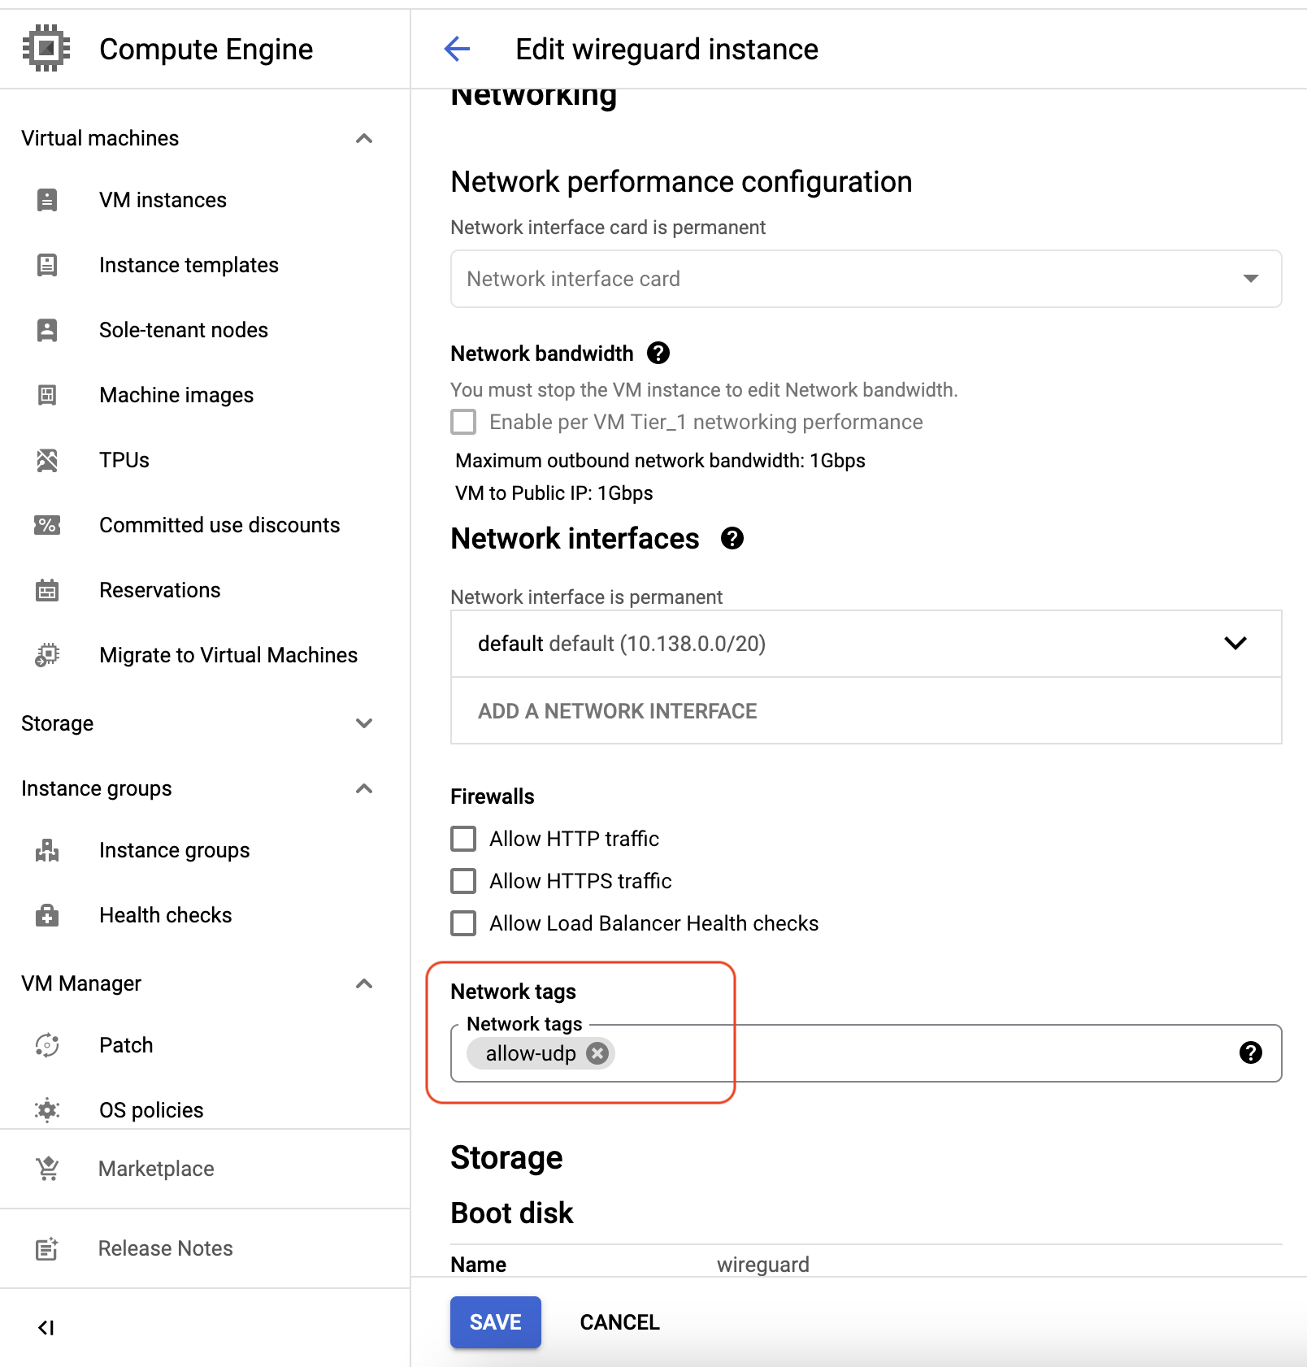The height and width of the screenshot is (1367, 1307).
Task: Click the Health checks icon
Action: coord(47,915)
